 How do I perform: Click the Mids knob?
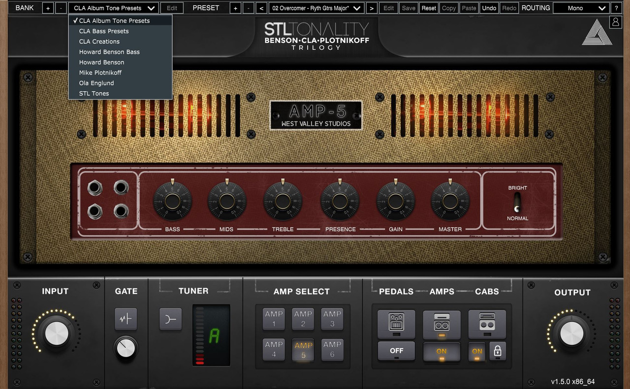[227, 201]
